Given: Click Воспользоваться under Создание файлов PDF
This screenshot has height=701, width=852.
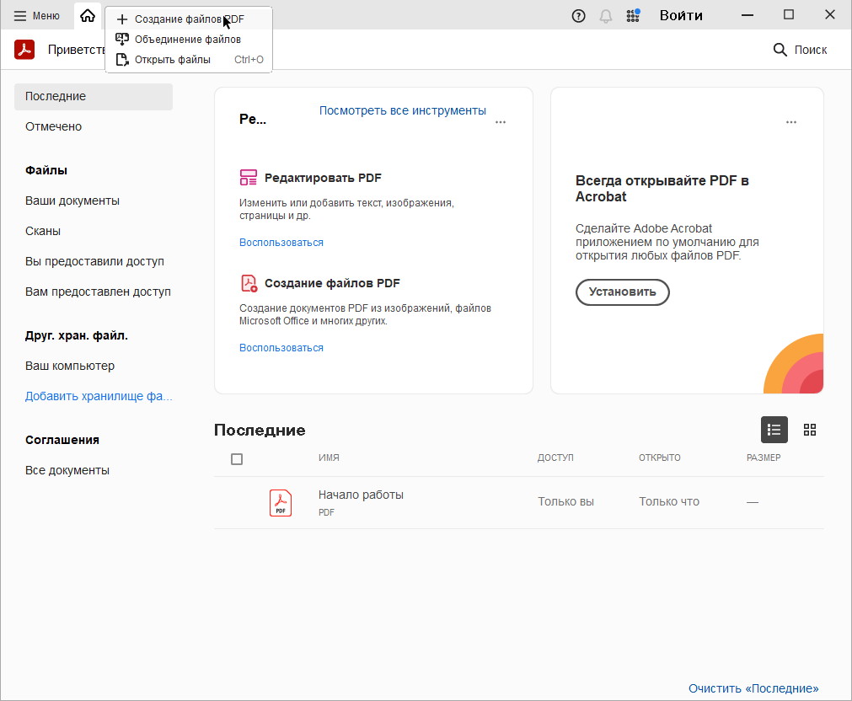Looking at the screenshot, I should pyautogui.click(x=281, y=348).
